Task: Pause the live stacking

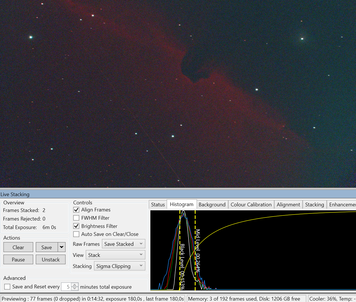Action: tap(18, 259)
